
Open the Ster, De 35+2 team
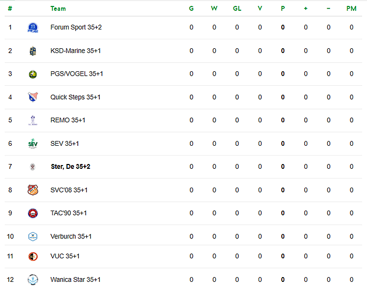pos(70,167)
